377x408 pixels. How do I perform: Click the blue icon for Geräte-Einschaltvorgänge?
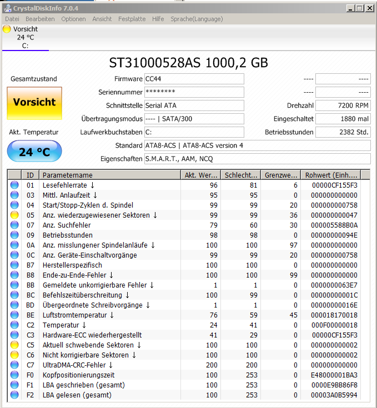point(14,255)
